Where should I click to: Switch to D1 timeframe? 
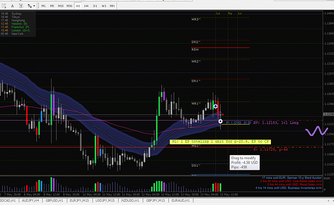95,6
